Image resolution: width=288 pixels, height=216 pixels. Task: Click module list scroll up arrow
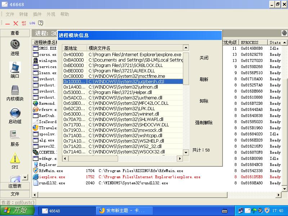(186, 48)
